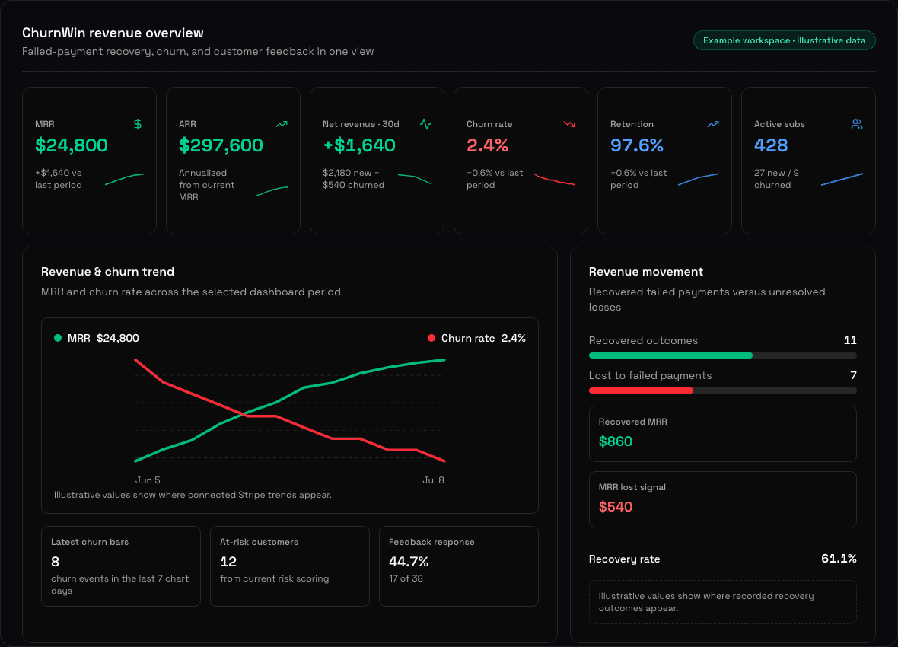
Task: Select the 428 active subs value
Action: click(771, 145)
